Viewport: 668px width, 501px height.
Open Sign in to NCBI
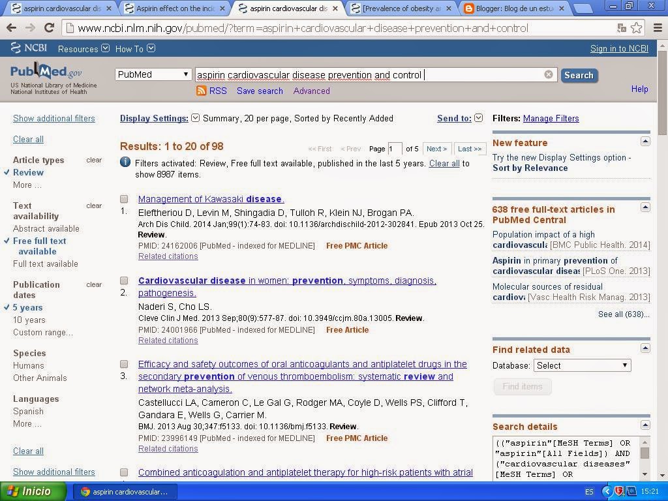click(619, 48)
